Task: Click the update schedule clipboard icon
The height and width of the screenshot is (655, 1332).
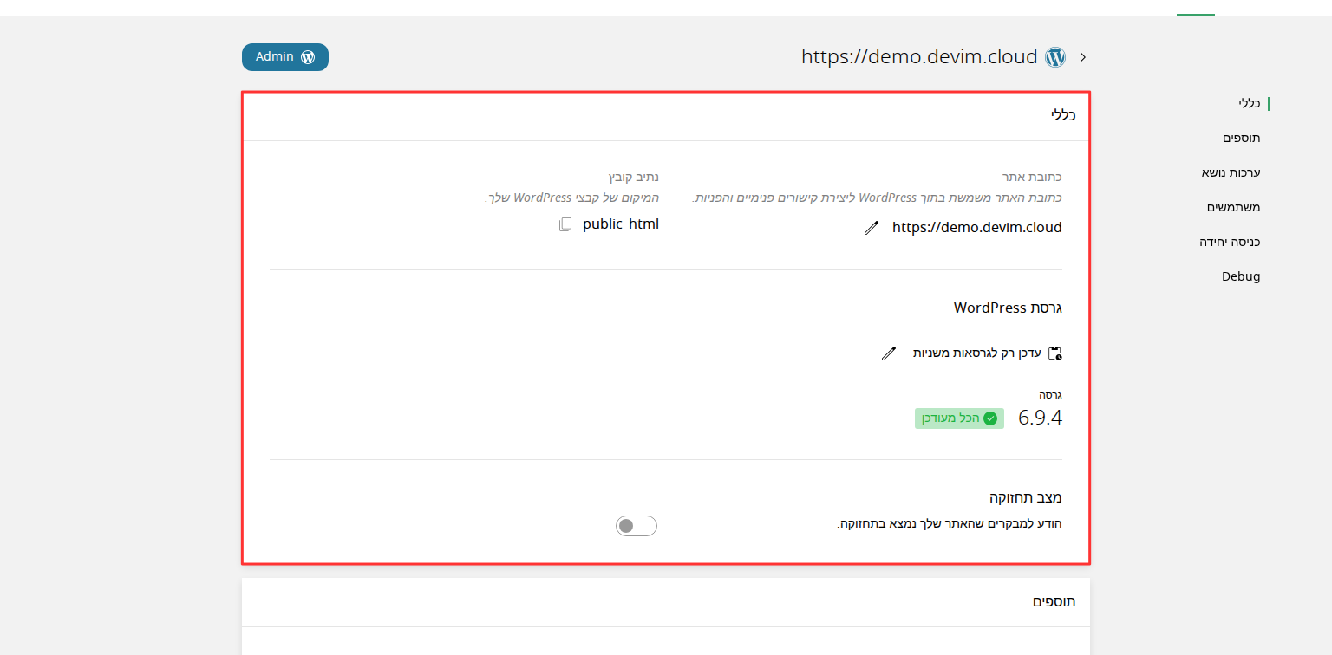Action: [x=1055, y=353]
